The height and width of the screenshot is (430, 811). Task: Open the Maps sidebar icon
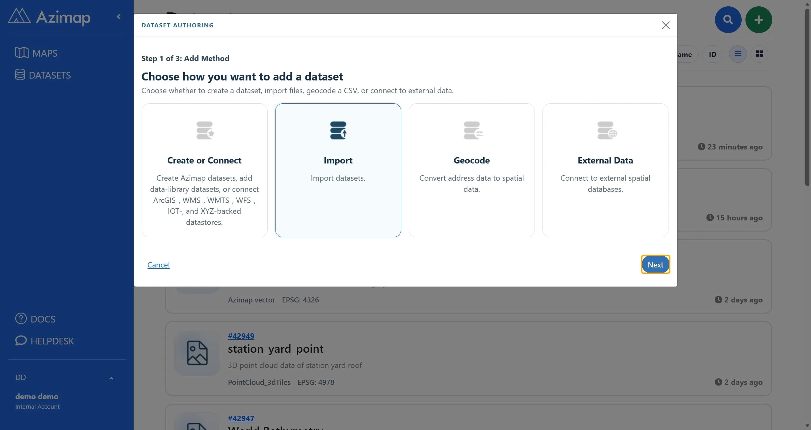coord(22,53)
